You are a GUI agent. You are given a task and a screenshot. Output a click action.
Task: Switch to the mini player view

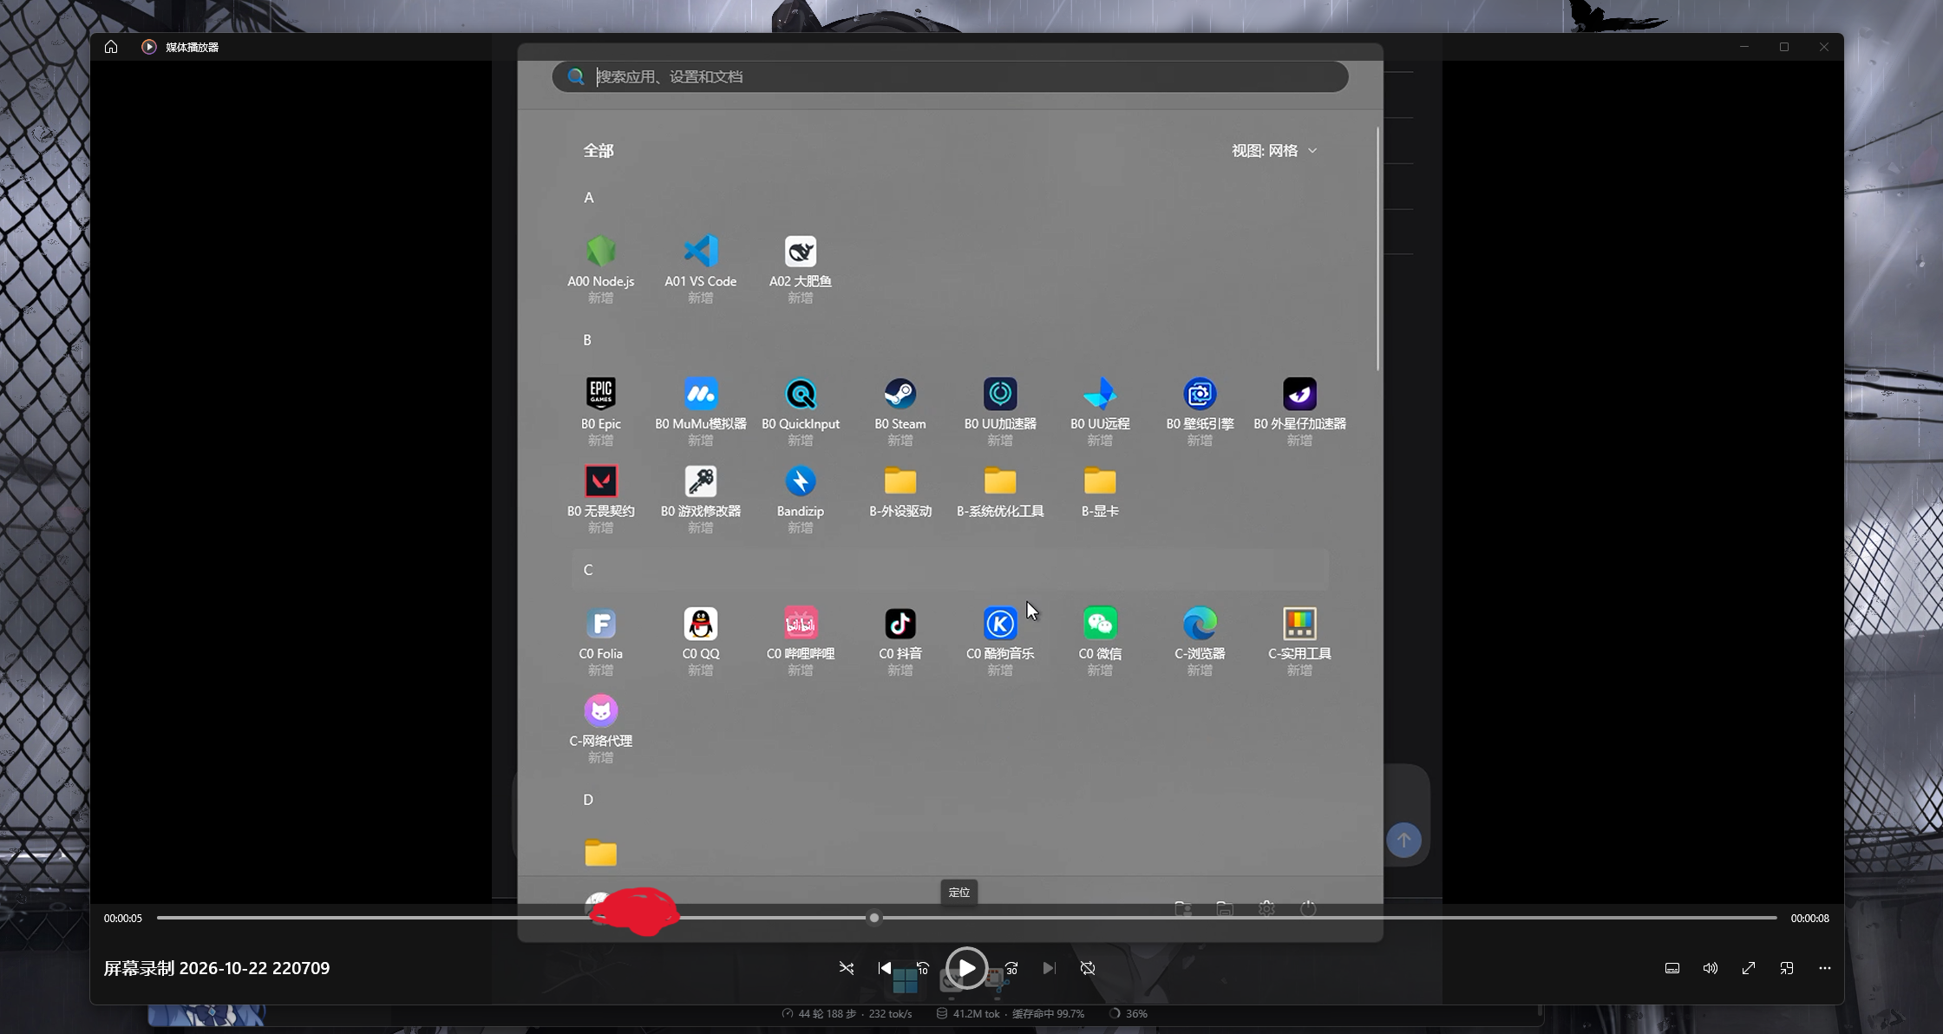pyautogui.click(x=1787, y=968)
